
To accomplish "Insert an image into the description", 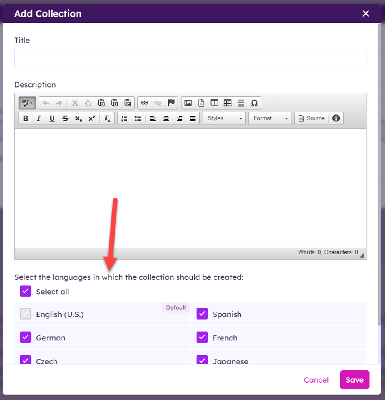I will click(188, 103).
